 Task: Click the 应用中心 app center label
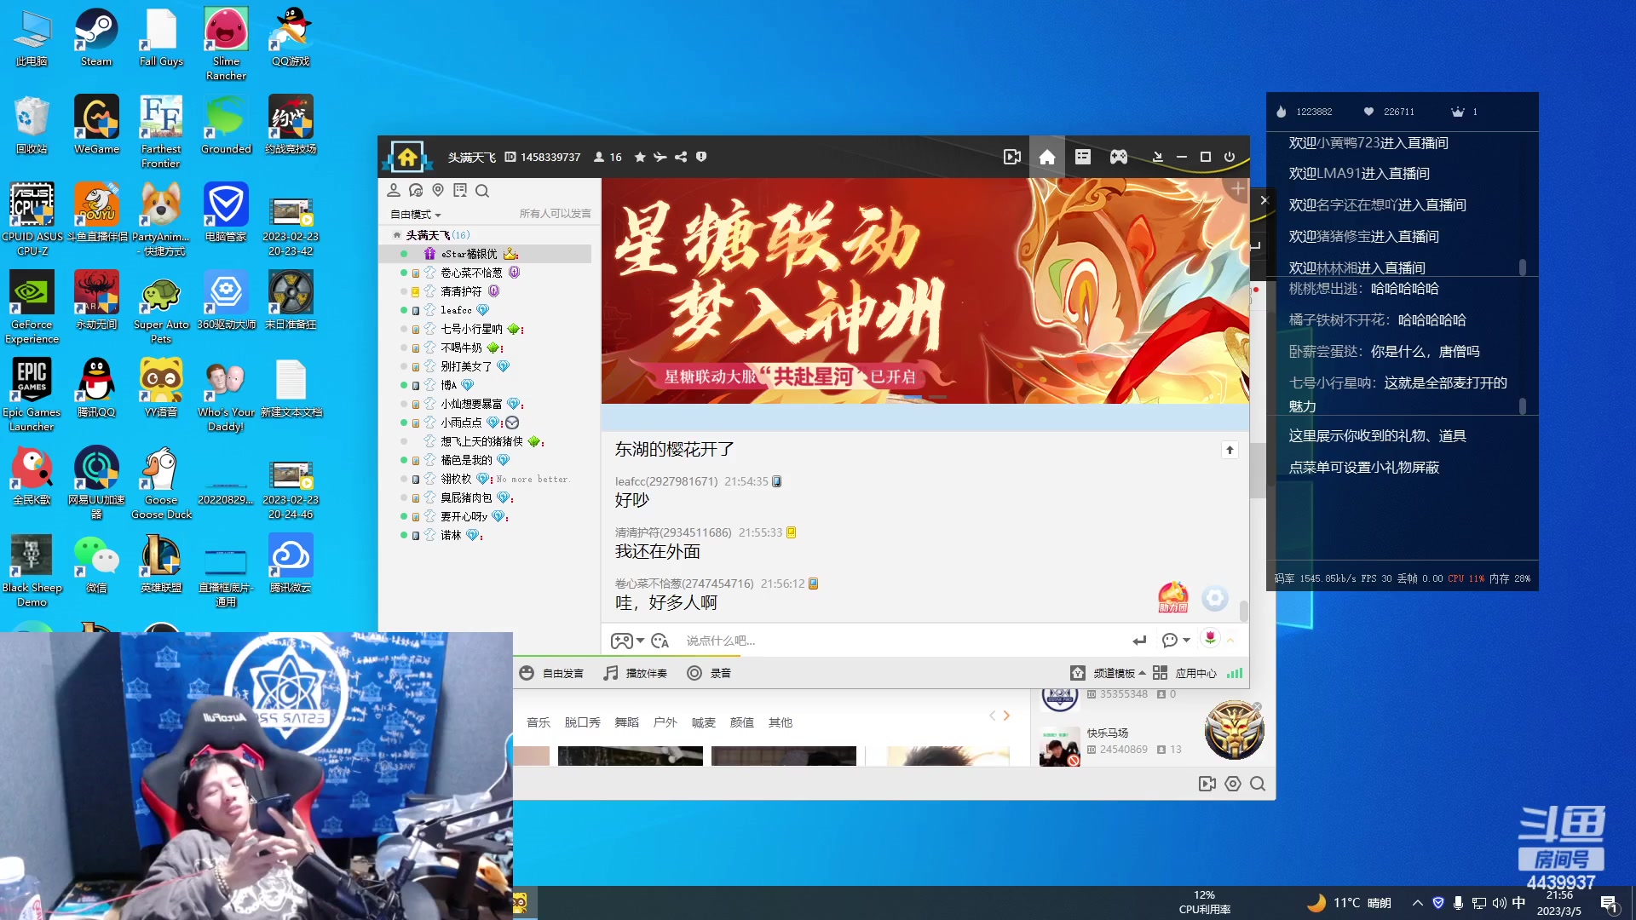(1196, 673)
